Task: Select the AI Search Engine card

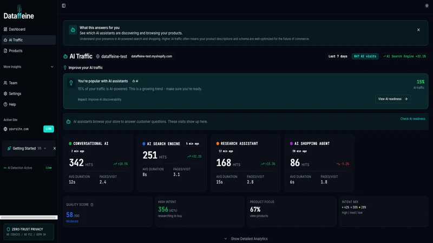Action: pyautogui.click(x=172, y=163)
